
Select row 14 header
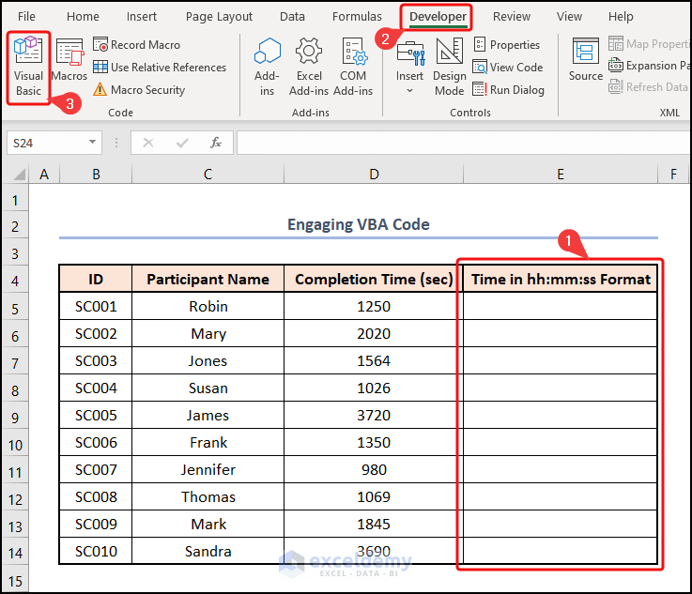click(15, 553)
